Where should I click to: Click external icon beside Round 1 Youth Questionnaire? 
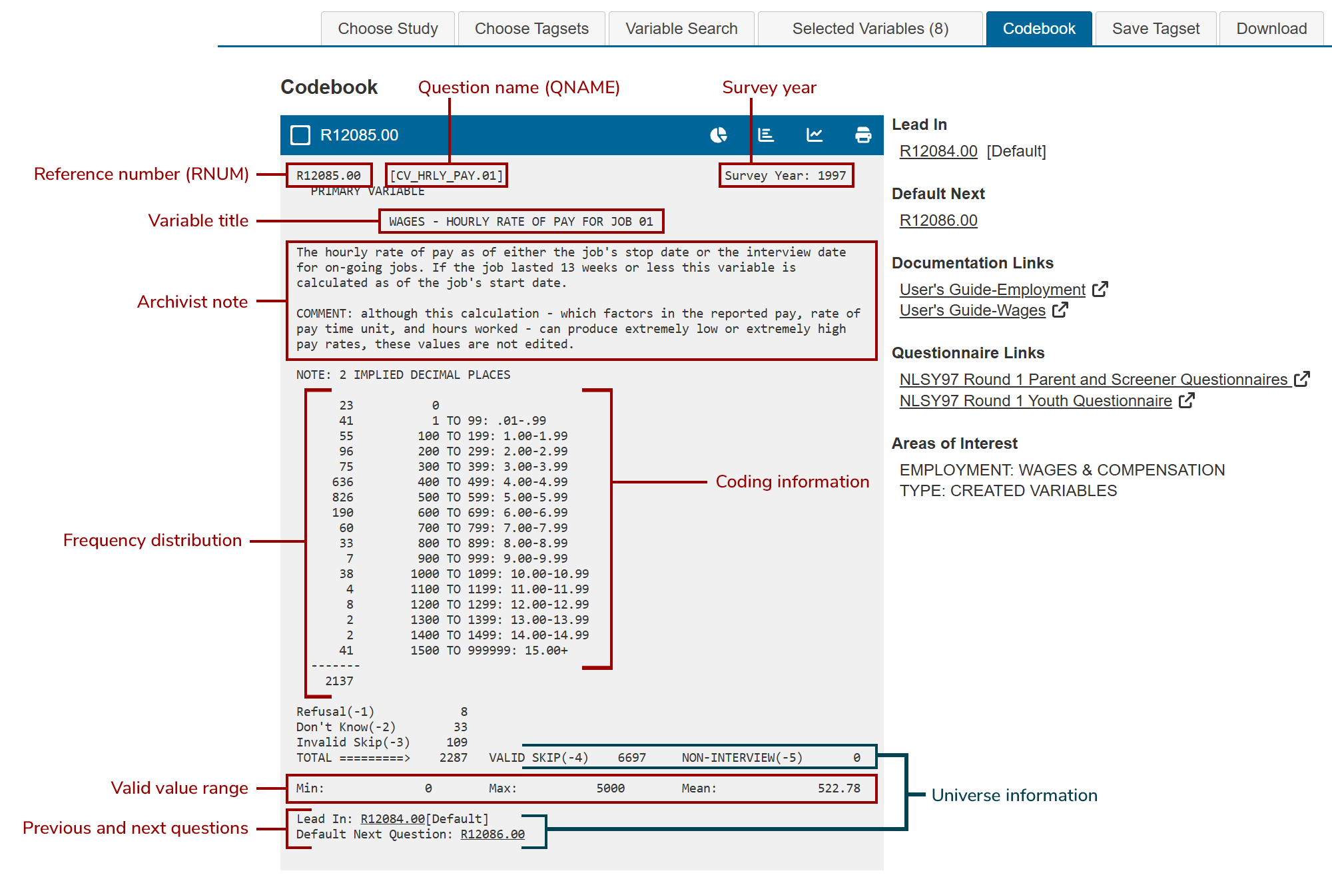tap(1187, 400)
